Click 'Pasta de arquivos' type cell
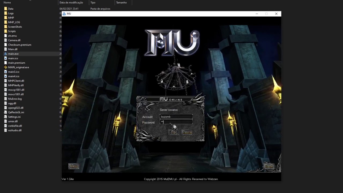 tap(100, 9)
